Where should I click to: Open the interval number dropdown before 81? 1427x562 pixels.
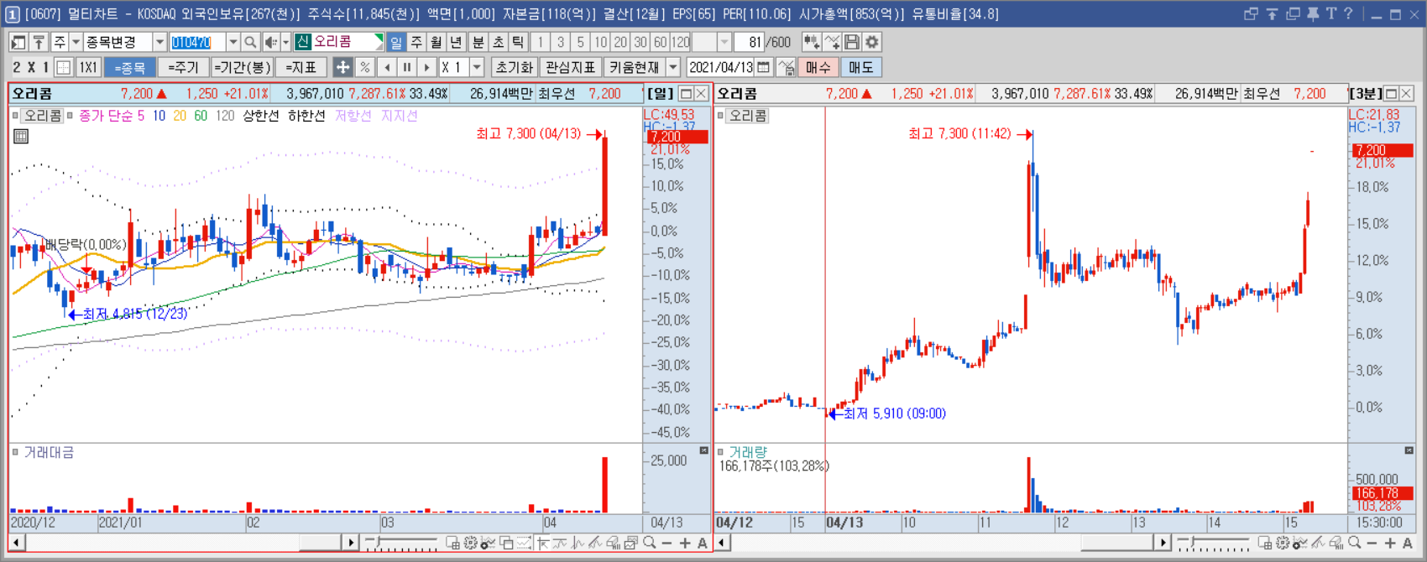pyautogui.click(x=724, y=42)
